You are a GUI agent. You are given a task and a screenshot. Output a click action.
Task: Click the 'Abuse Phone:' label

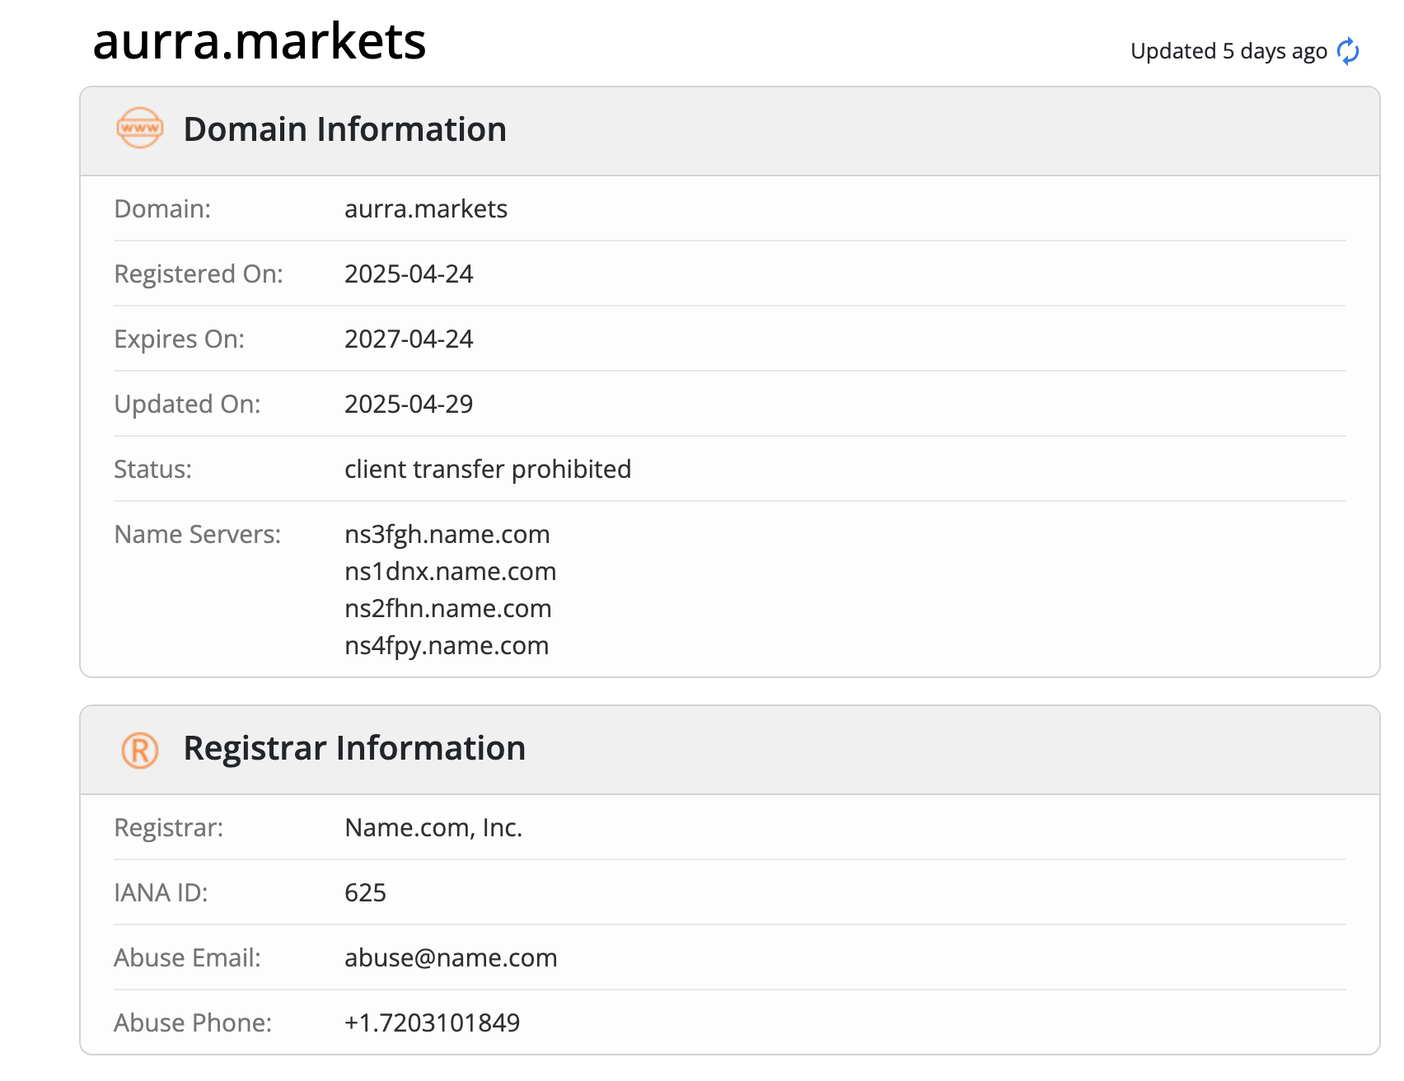pyautogui.click(x=193, y=1023)
